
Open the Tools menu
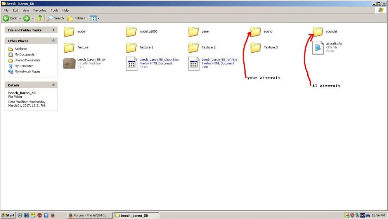(x=54, y=10)
